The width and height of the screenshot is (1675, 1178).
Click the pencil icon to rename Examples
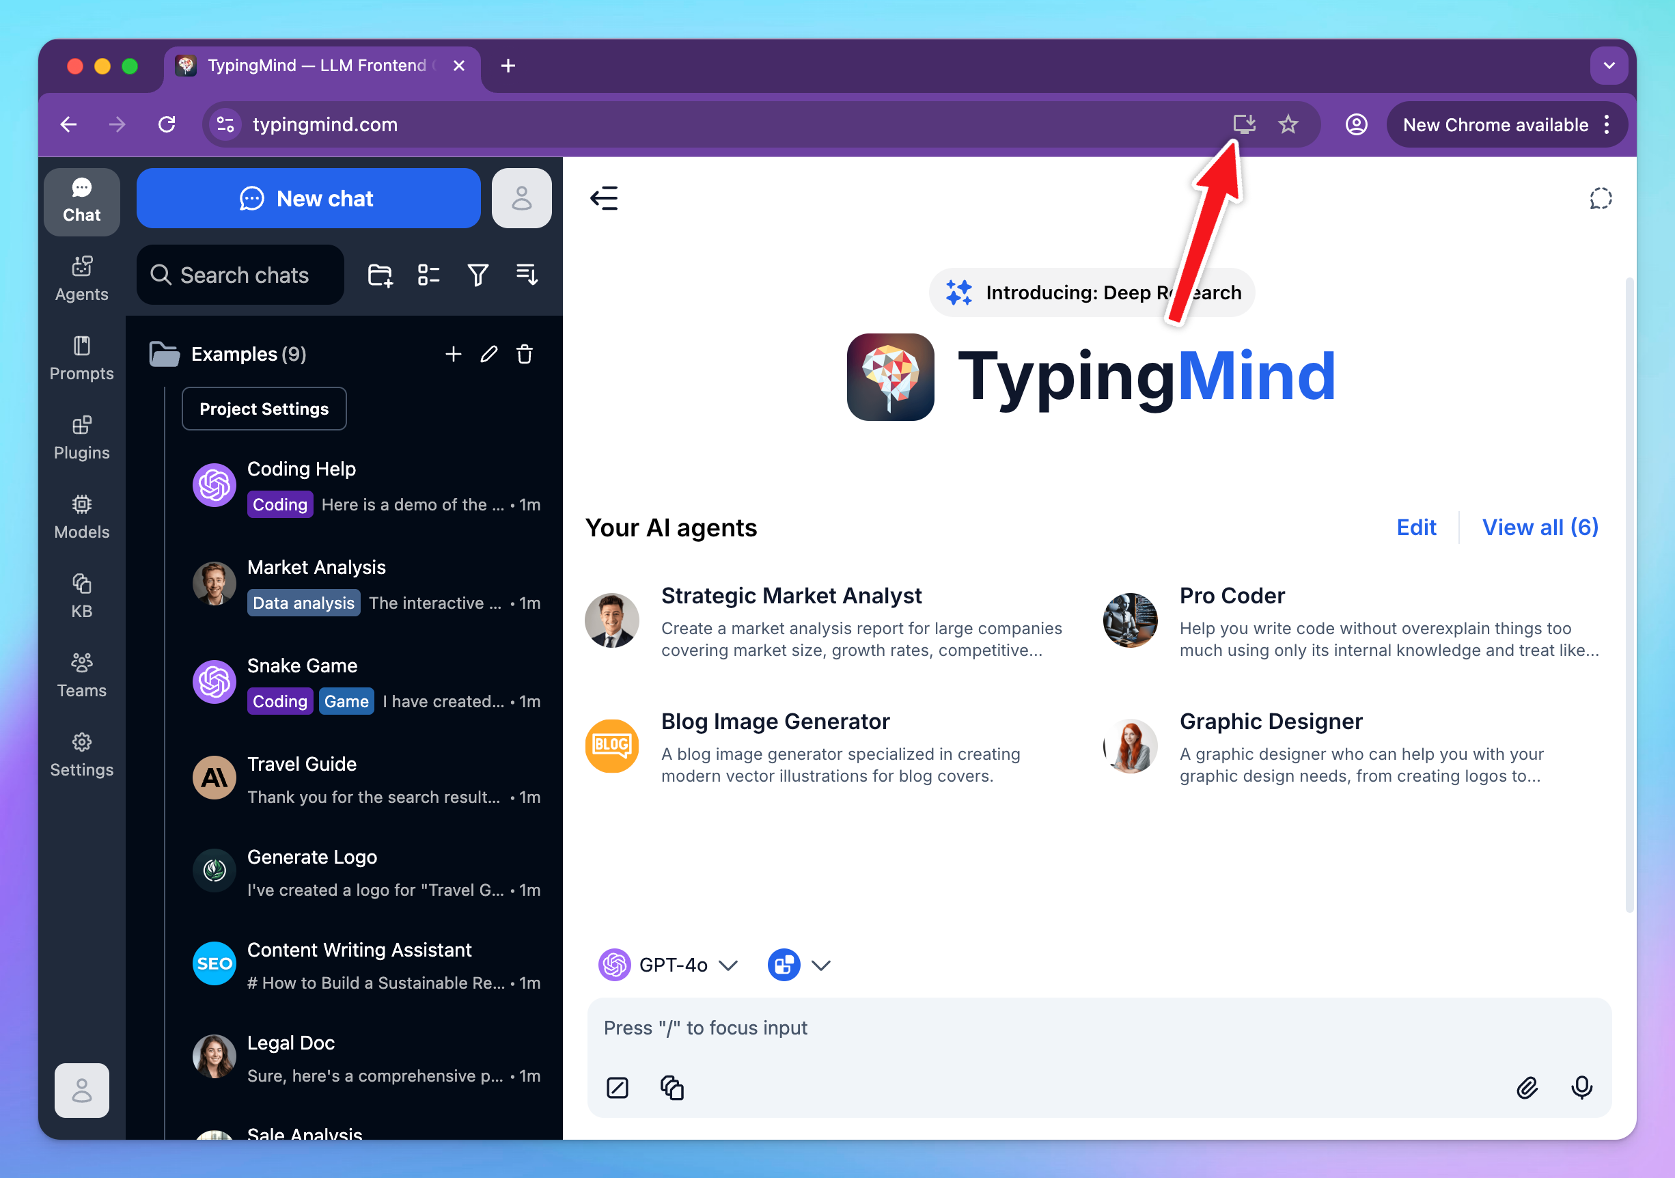click(489, 355)
